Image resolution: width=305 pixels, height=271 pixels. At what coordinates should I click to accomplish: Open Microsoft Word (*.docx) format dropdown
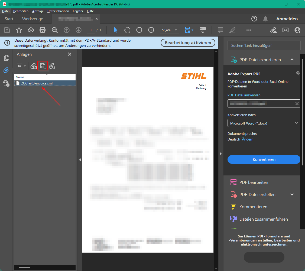pyautogui.click(x=264, y=123)
